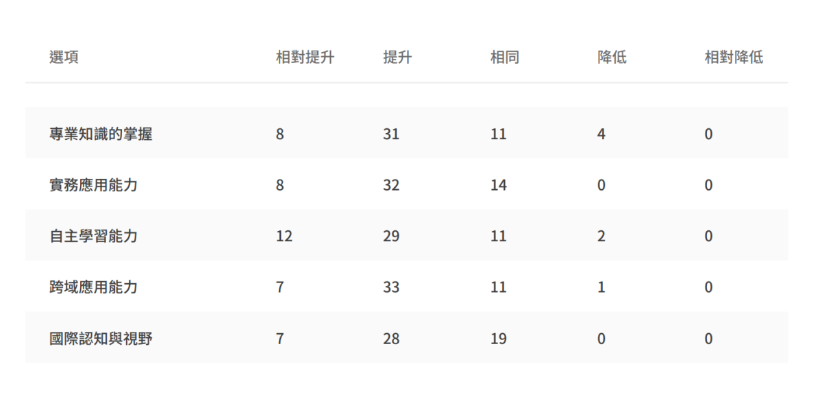Click the 降低 value 2 for 自主學習能力
Screen dimensions: 822x399
(x=601, y=237)
